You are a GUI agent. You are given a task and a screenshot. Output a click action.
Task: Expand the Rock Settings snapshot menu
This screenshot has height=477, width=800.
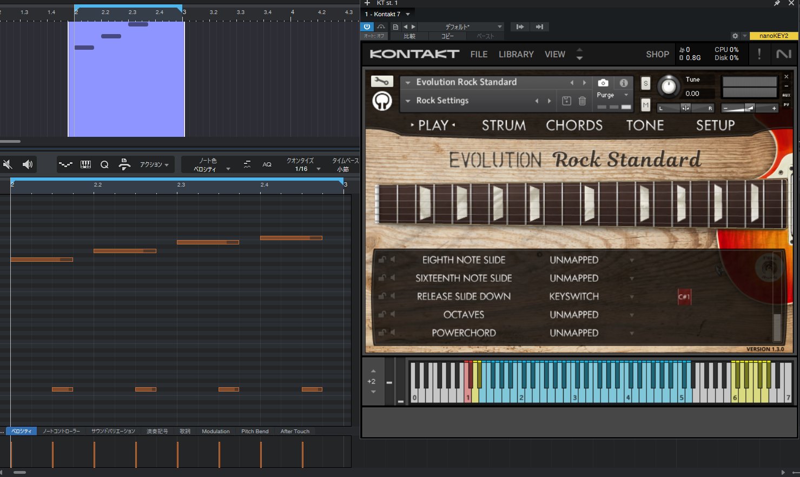point(408,101)
